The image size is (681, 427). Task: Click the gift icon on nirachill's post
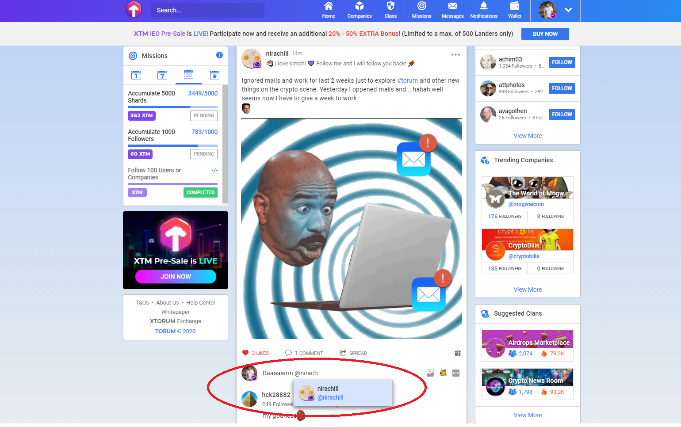point(458,353)
